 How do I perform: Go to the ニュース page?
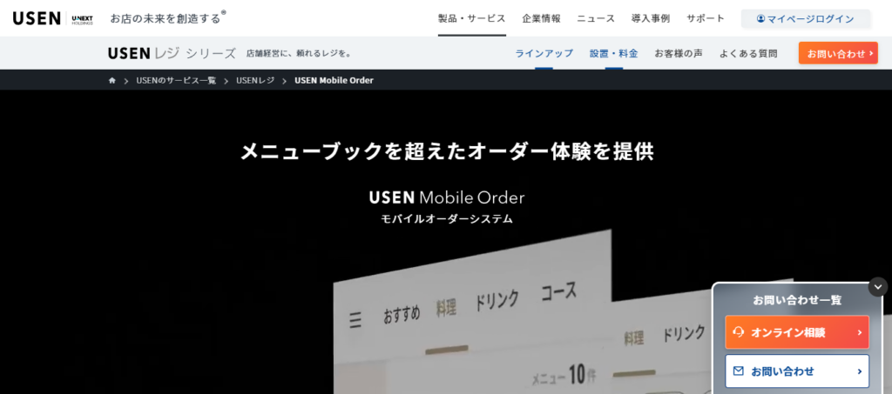596,18
